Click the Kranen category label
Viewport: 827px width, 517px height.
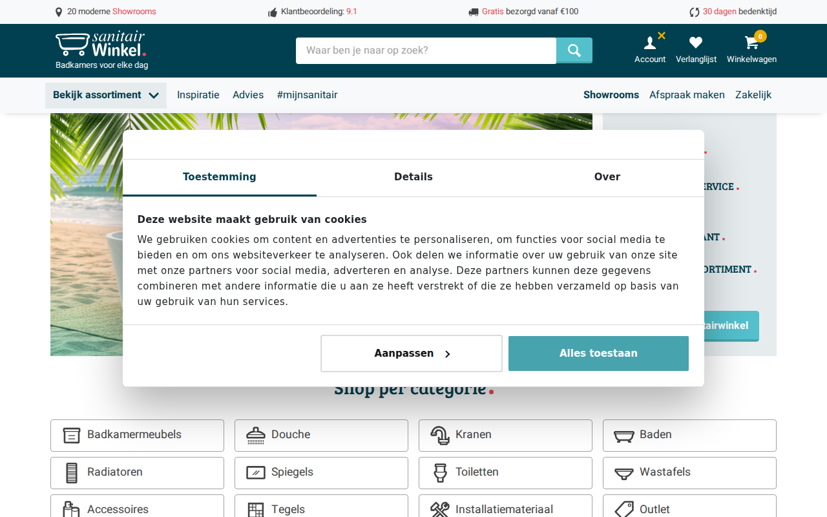click(x=474, y=435)
